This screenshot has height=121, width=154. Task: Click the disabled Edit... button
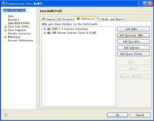pyautogui.click(x=133, y=62)
